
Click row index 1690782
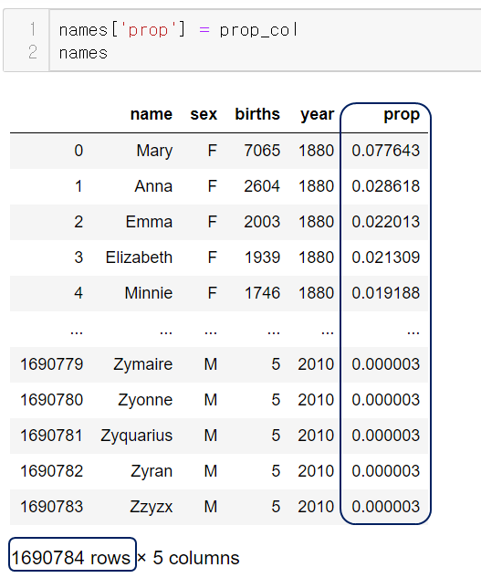52,471
